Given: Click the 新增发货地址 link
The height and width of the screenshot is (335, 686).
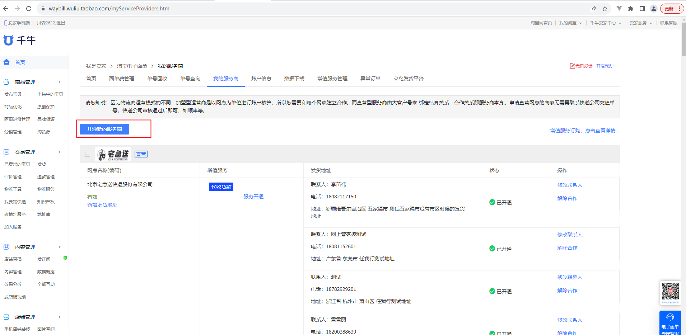Looking at the screenshot, I should point(102,205).
